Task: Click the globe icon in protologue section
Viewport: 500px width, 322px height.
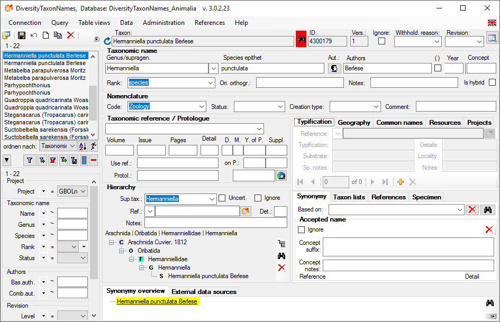Action: [281, 176]
